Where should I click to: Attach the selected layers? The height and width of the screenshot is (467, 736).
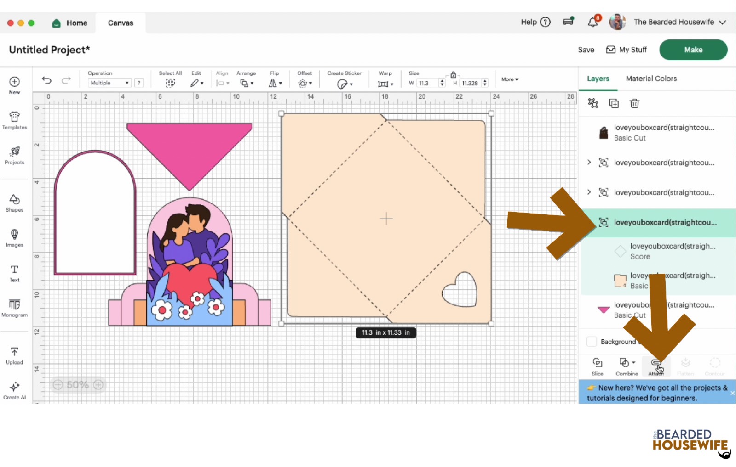(x=656, y=365)
